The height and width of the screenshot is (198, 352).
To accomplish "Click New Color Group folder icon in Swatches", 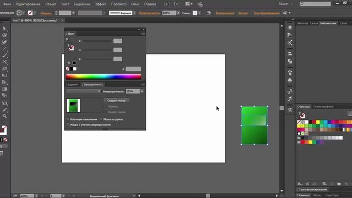I will pos(339,184).
